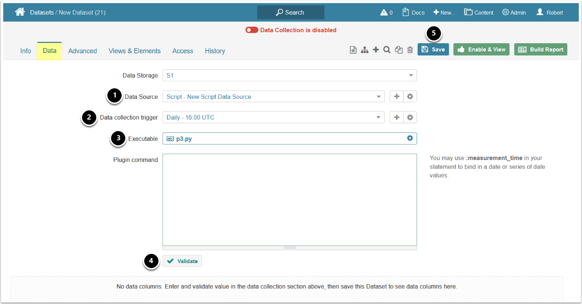Click the Datasets breadcrumb link
The width and height of the screenshot is (582, 304).
pyautogui.click(x=41, y=12)
